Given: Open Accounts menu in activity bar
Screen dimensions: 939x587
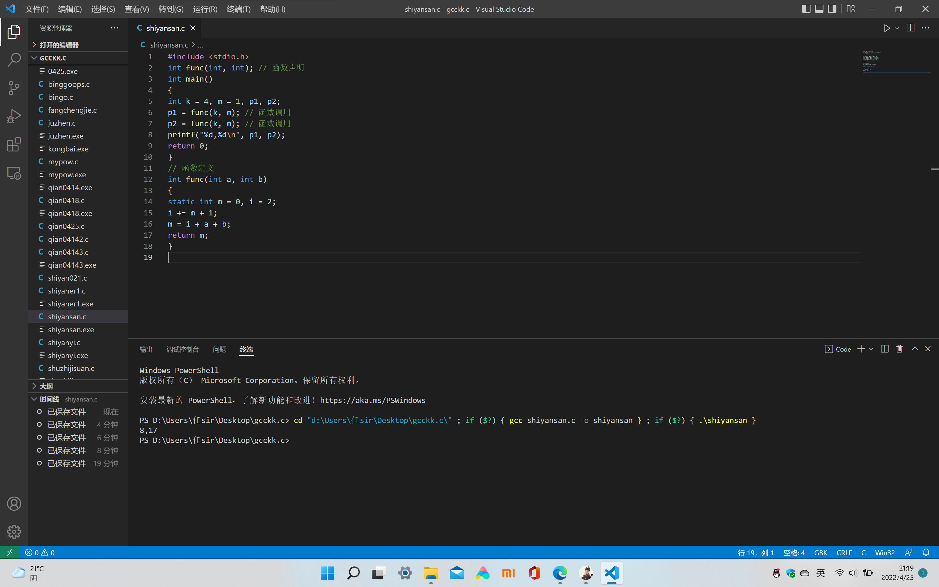Looking at the screenshot, I should pyautogui.click(x=14, y=504).
